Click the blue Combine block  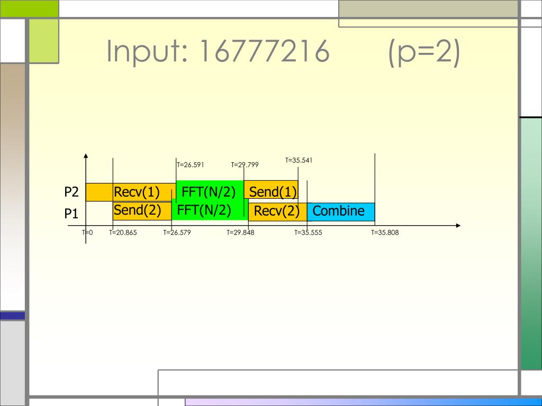(341, 211)
